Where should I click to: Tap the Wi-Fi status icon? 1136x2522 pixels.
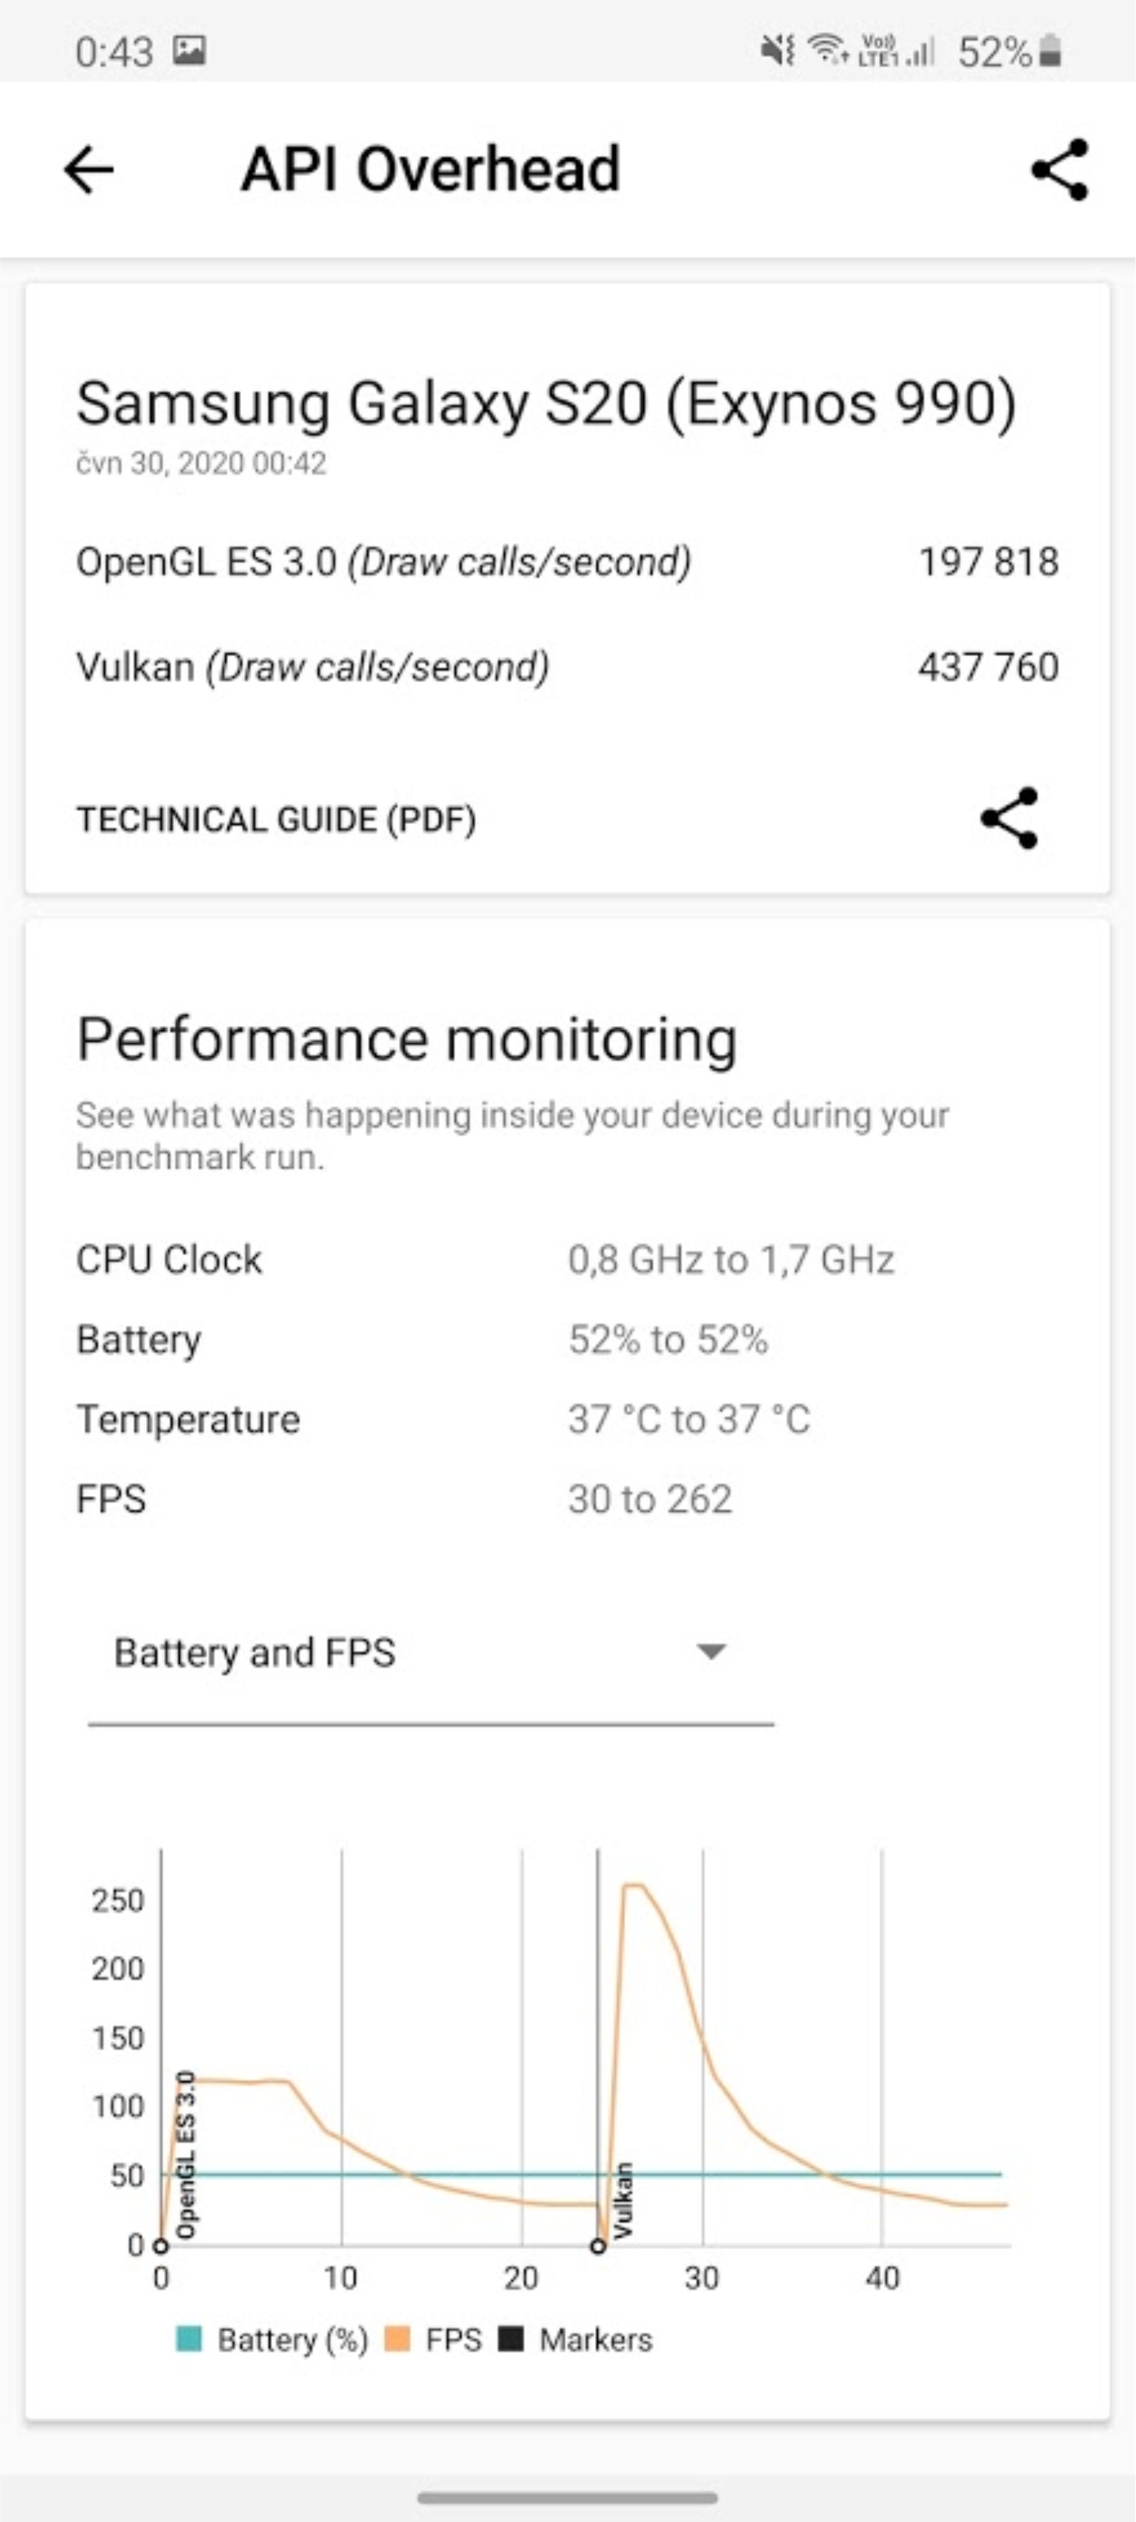point(828,50)
